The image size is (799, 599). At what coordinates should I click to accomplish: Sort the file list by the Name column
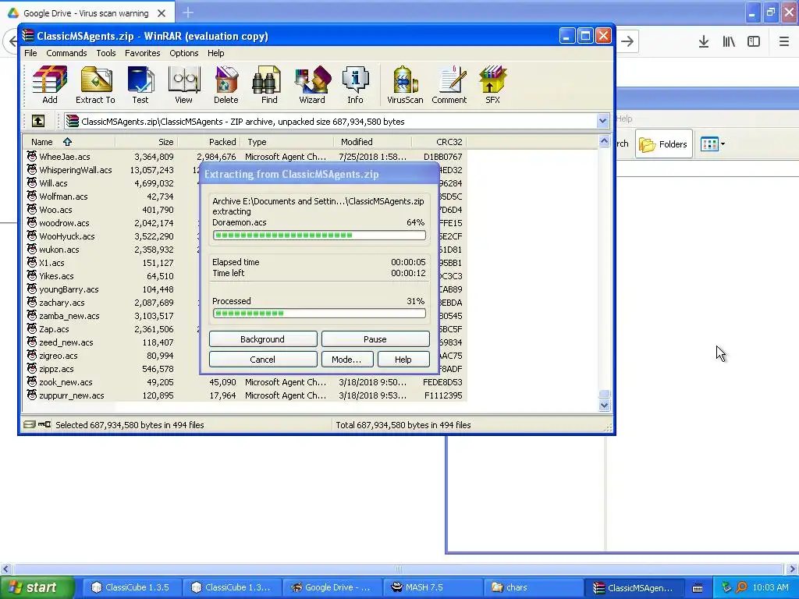[x=69, y=142]
